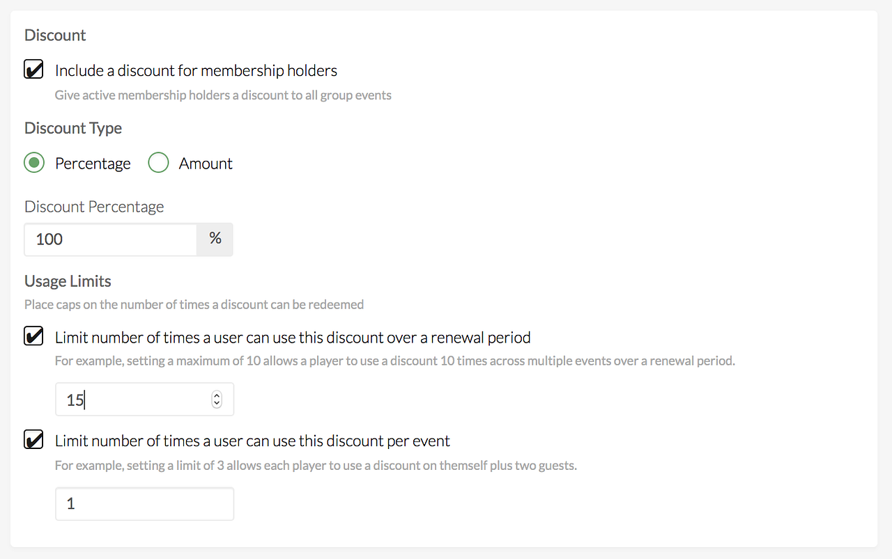Uncheck the renewal period limit checkbox
The width and height of the screenshot is (892, 559).
[33, 337]
